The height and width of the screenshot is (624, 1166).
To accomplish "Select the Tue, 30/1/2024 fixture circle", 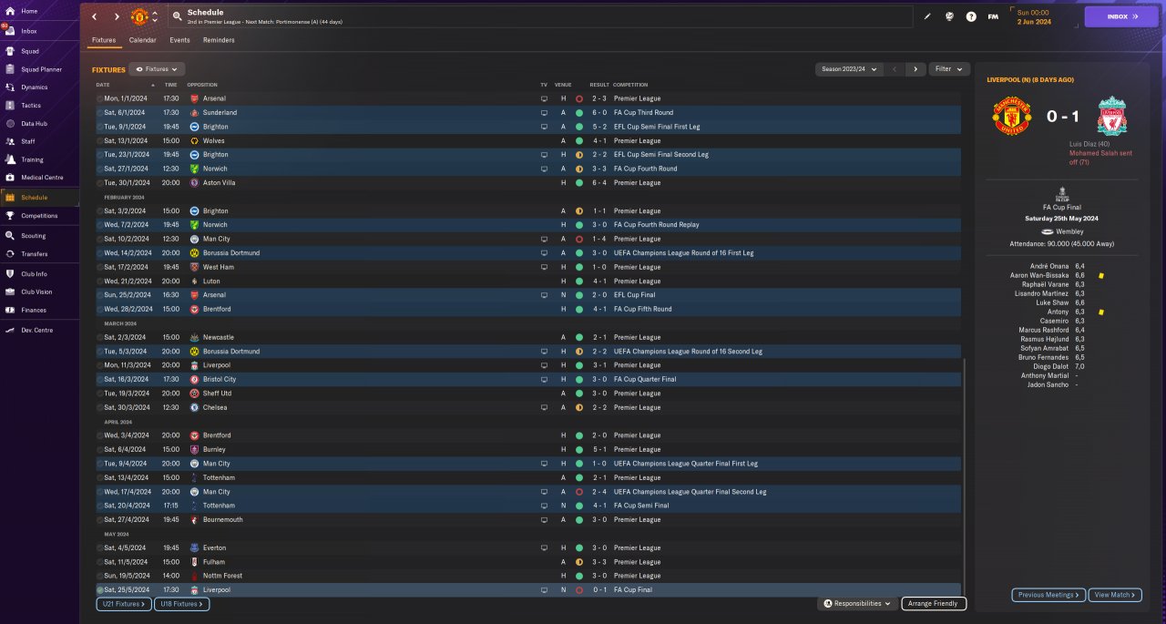I will point(100,183).
